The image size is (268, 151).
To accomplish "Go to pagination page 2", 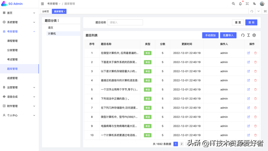I will [181, 144].
